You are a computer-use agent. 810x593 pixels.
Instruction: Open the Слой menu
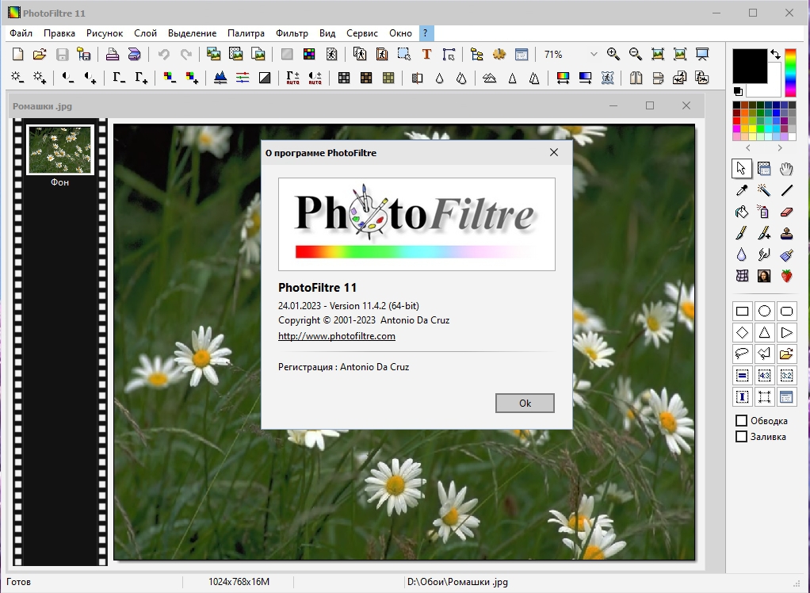pyautogui.click(x=145, y=33)
